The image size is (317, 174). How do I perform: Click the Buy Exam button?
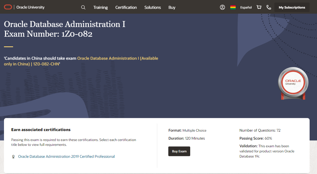(x=179, y=151)
